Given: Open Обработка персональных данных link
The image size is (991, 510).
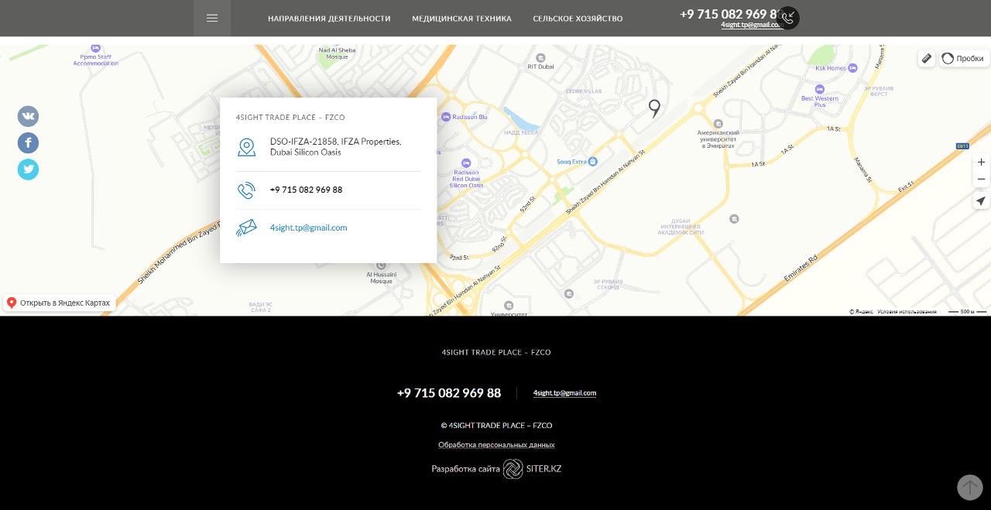Looking at the screenshot, I should [x=496, y=445].
